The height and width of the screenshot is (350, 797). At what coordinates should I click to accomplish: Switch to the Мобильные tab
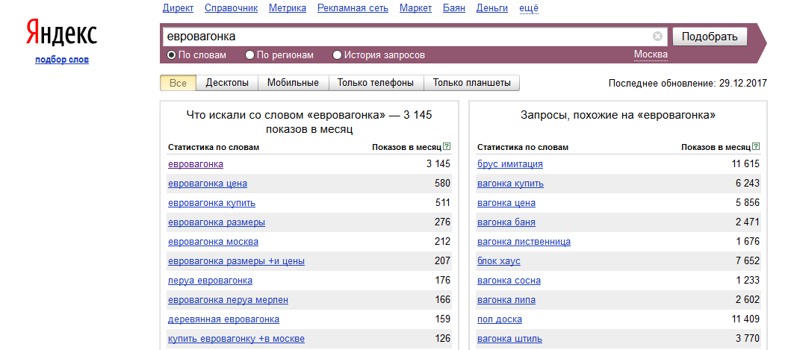tap(294, 83)
